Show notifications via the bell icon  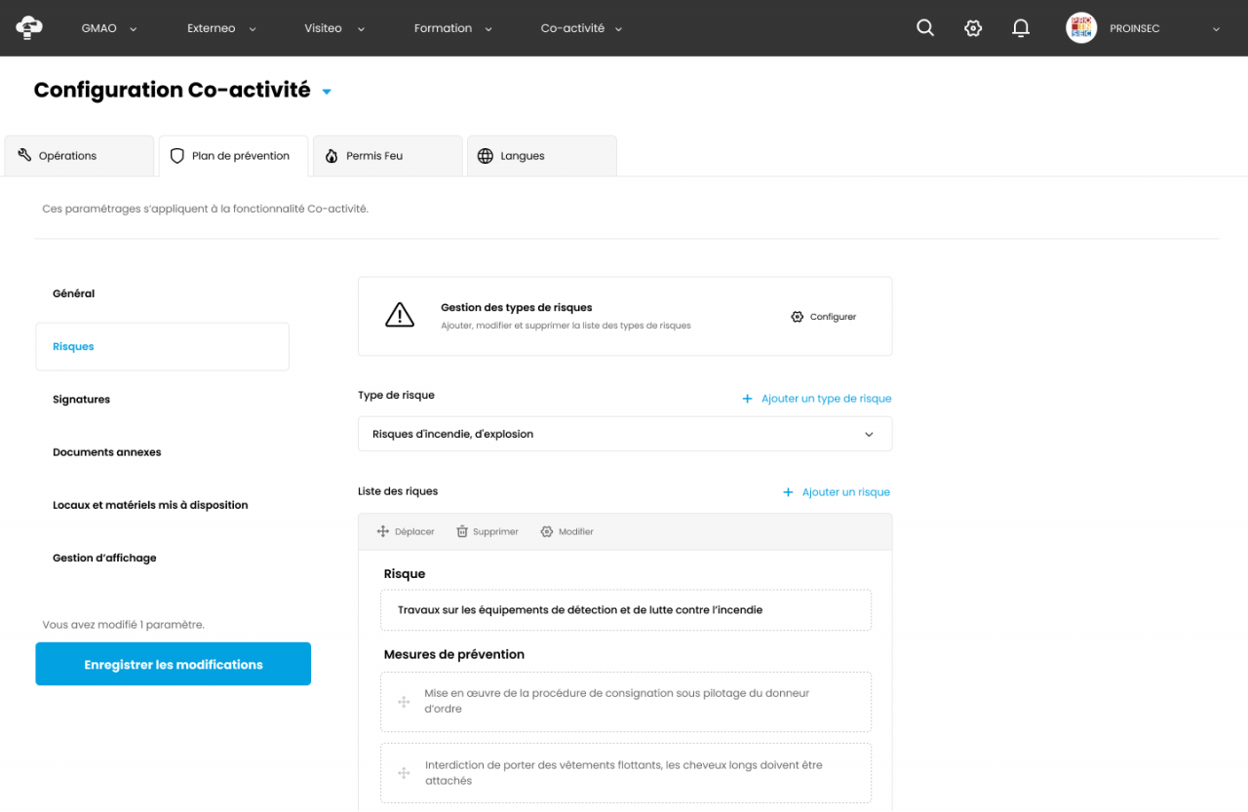[1021, 28]
